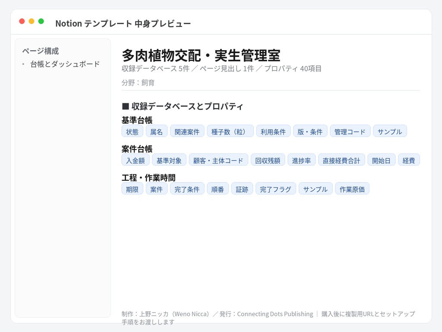
Task: Select the 直接経費合計 tag
Action: pos(341,160)
